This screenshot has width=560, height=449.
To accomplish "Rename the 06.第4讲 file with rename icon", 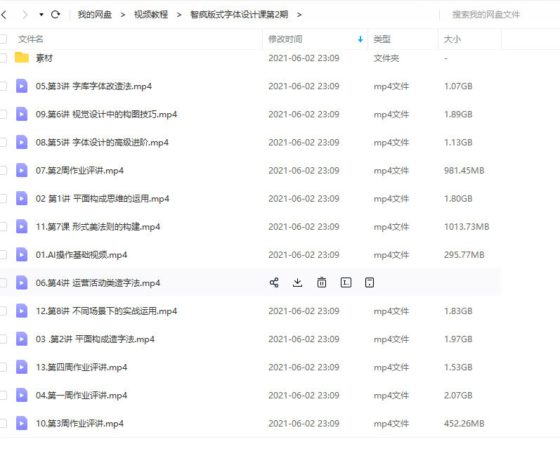I will (346, 282).
